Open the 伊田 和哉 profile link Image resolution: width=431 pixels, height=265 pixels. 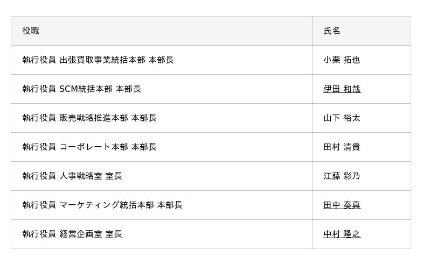click(342, 89)
